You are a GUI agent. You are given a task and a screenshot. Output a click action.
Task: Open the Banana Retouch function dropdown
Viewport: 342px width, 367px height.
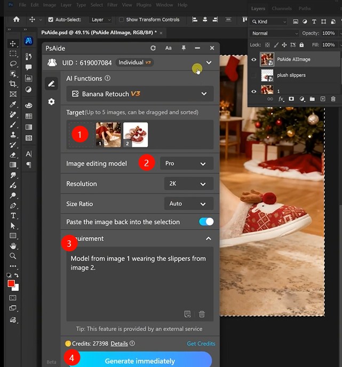coord(140,94)
